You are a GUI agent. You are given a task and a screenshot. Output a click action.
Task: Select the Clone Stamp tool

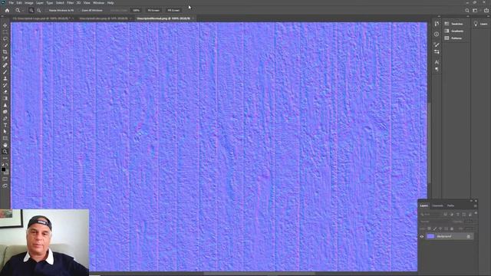[5, 78]
